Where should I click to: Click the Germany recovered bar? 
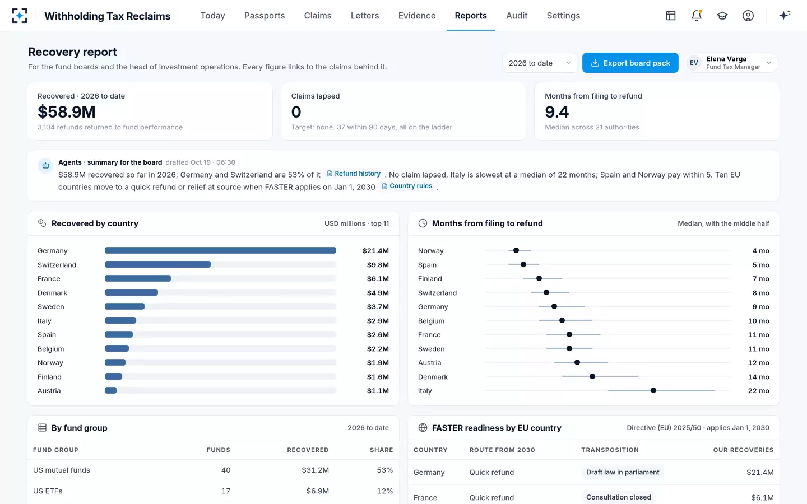(x=220, y=250)
